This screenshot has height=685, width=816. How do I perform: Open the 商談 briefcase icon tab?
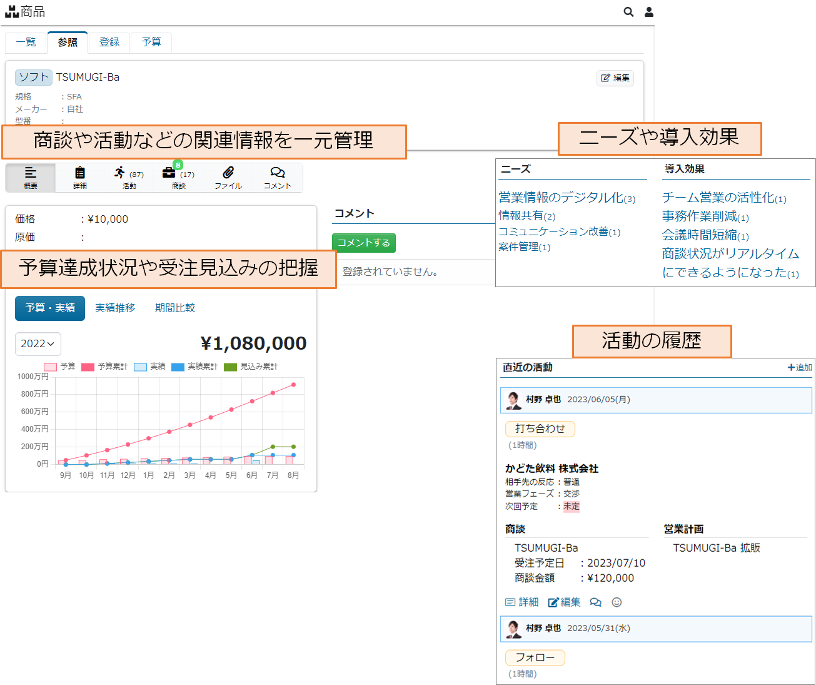179,178
